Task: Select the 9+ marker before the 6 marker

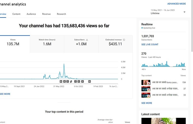Action: pyautogui.click(x=61, y=81)
